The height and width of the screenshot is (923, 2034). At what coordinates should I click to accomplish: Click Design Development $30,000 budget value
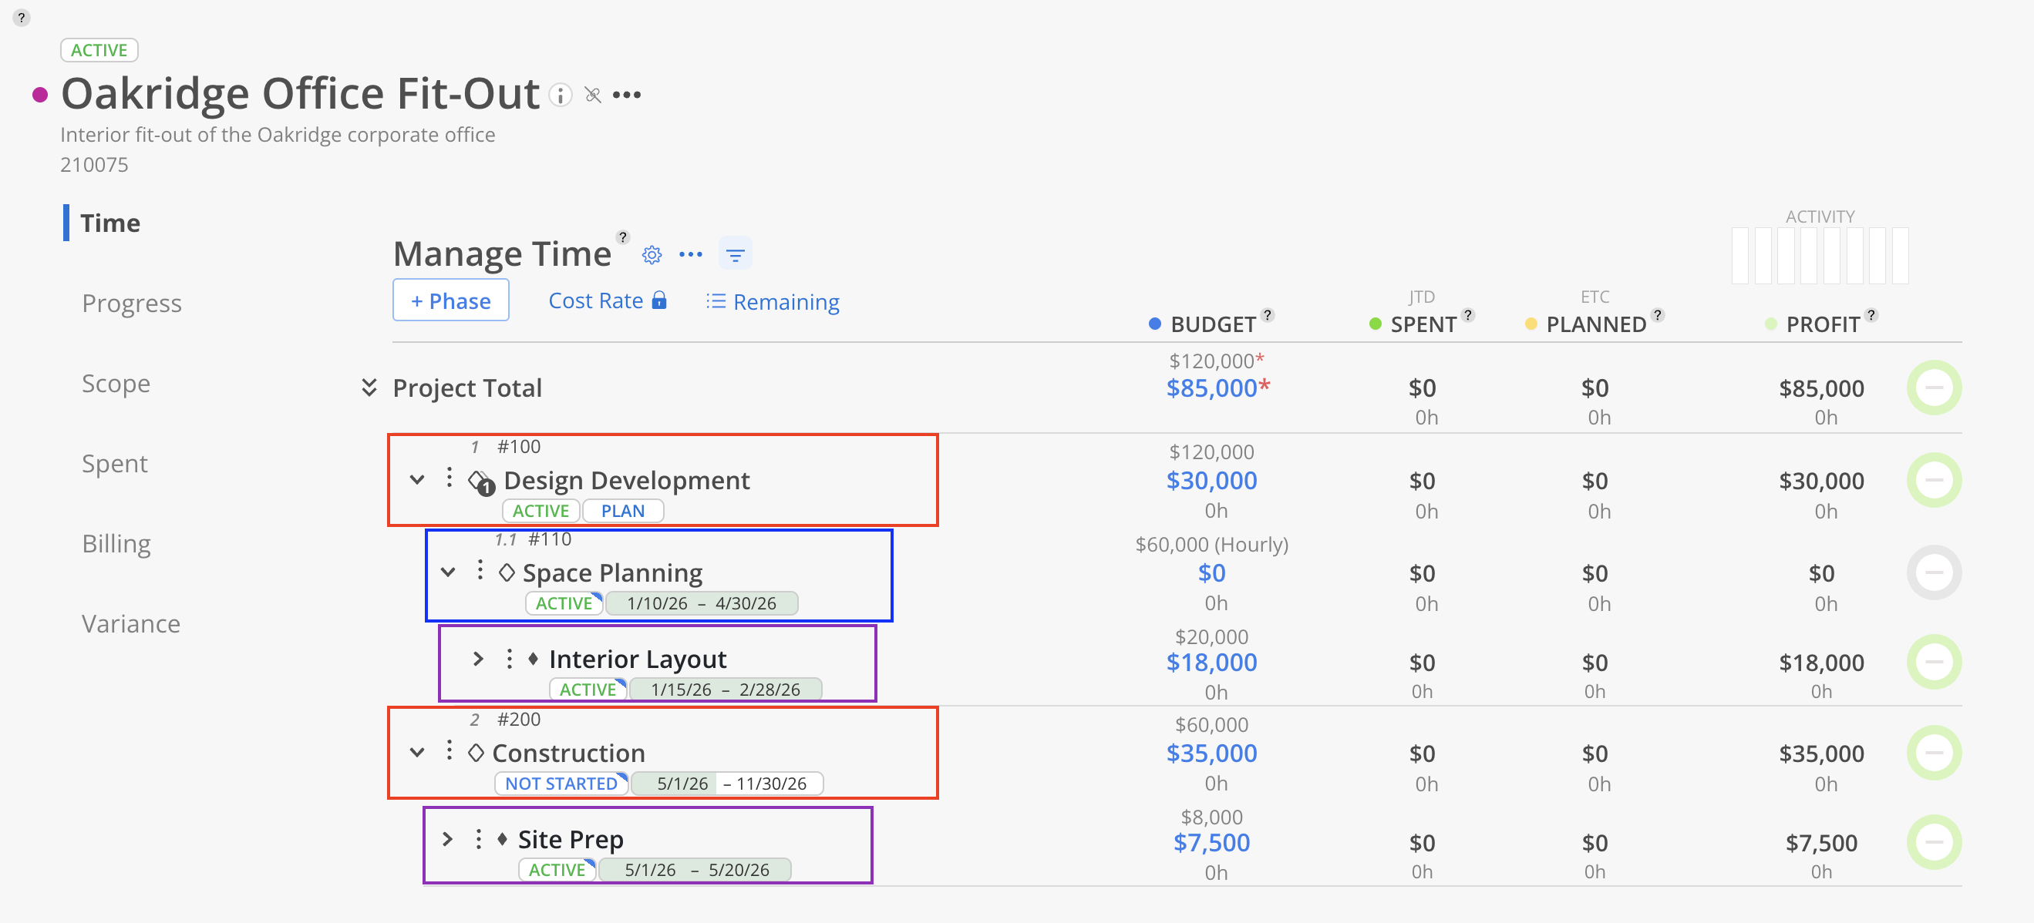1212,480
